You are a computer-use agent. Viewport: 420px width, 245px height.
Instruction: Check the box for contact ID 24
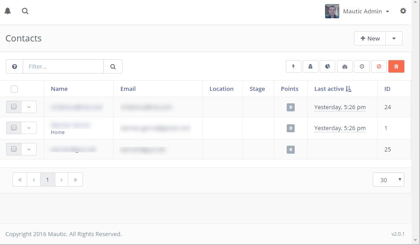click(14, 107)
